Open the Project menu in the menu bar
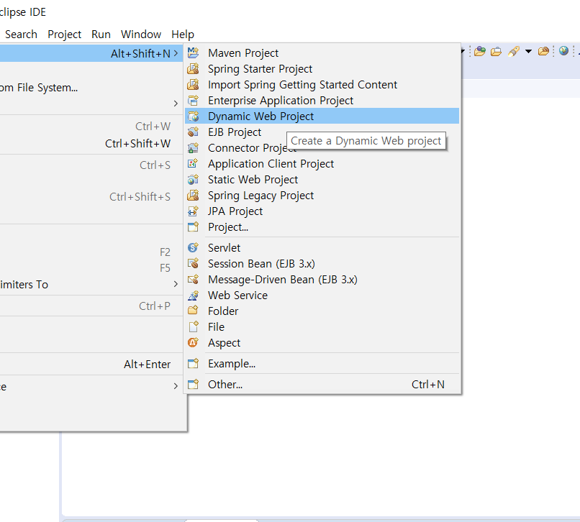Viewport: 580px width, 522px height. [x=64, y=35]
